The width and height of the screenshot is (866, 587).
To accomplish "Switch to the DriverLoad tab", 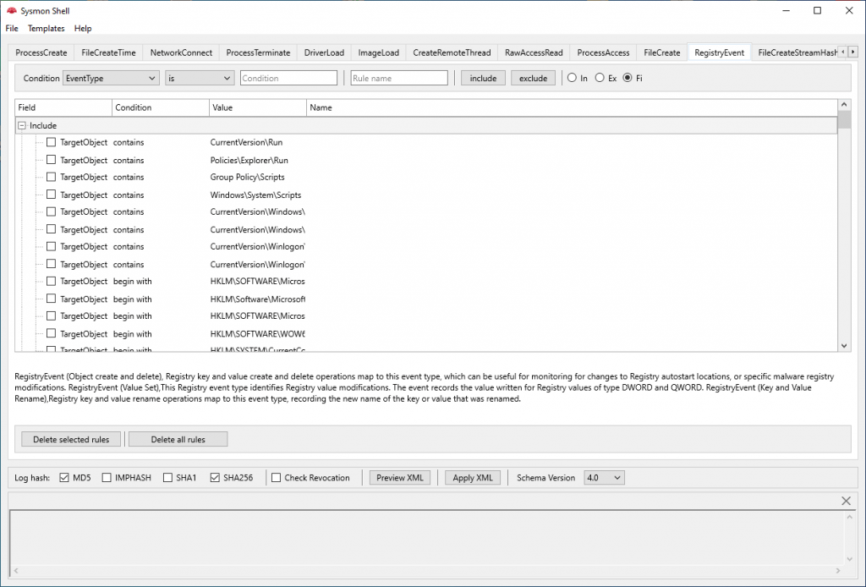I will click(323, 52).
